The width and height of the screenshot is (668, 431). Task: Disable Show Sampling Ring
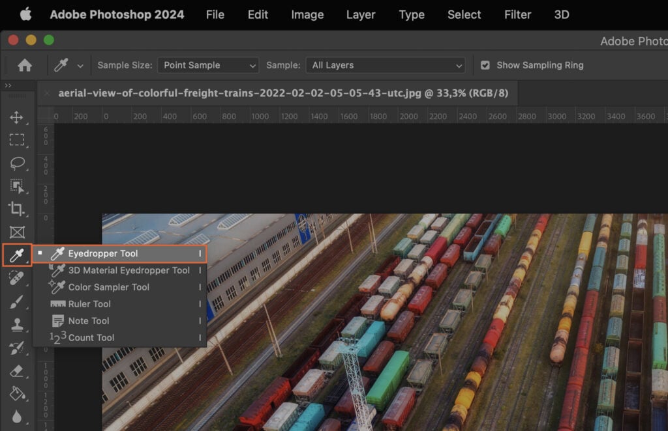[x=485, y=65]
